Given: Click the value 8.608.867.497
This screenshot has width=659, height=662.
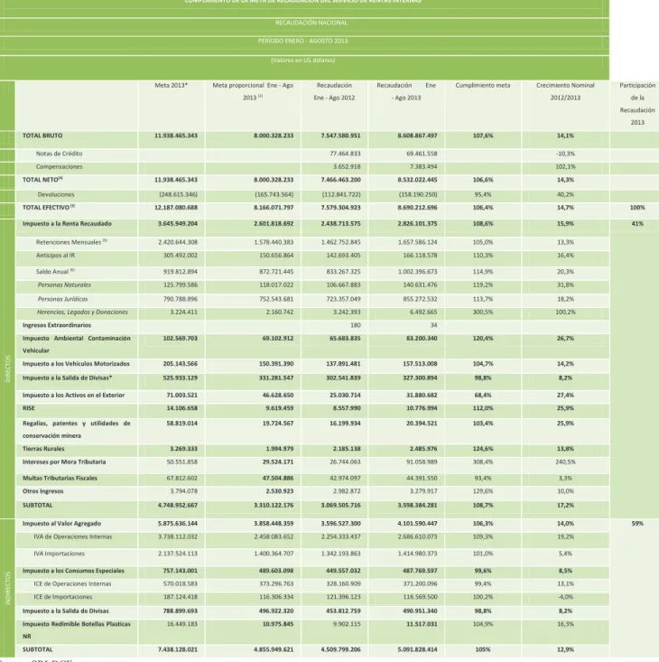Looking at the screenshot, I should tap(417, 135).
